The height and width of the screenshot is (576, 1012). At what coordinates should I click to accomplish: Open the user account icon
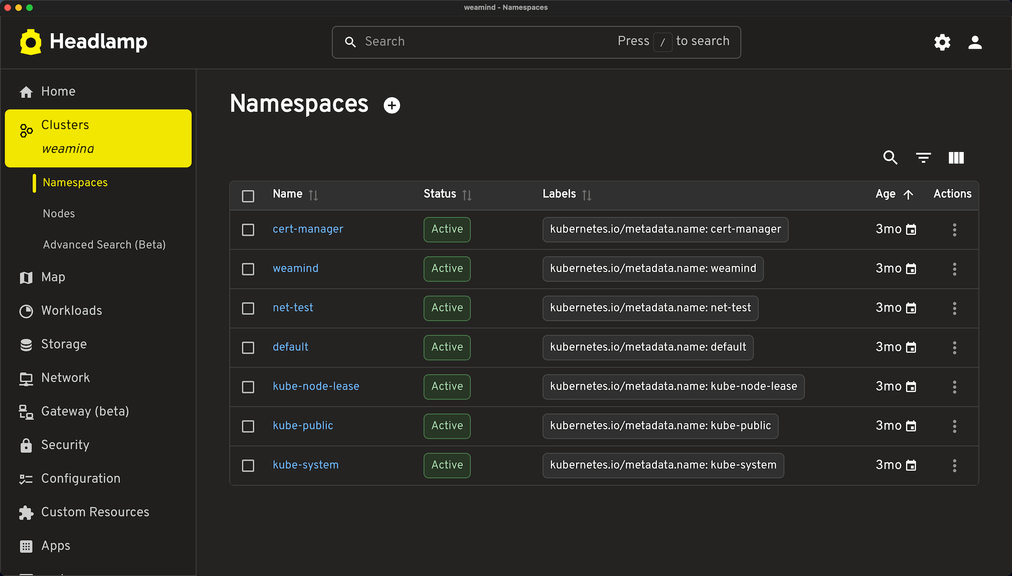coord(975,42)
